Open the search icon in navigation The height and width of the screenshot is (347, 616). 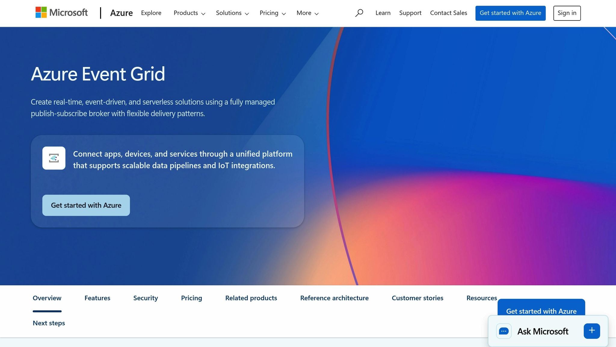359,13
